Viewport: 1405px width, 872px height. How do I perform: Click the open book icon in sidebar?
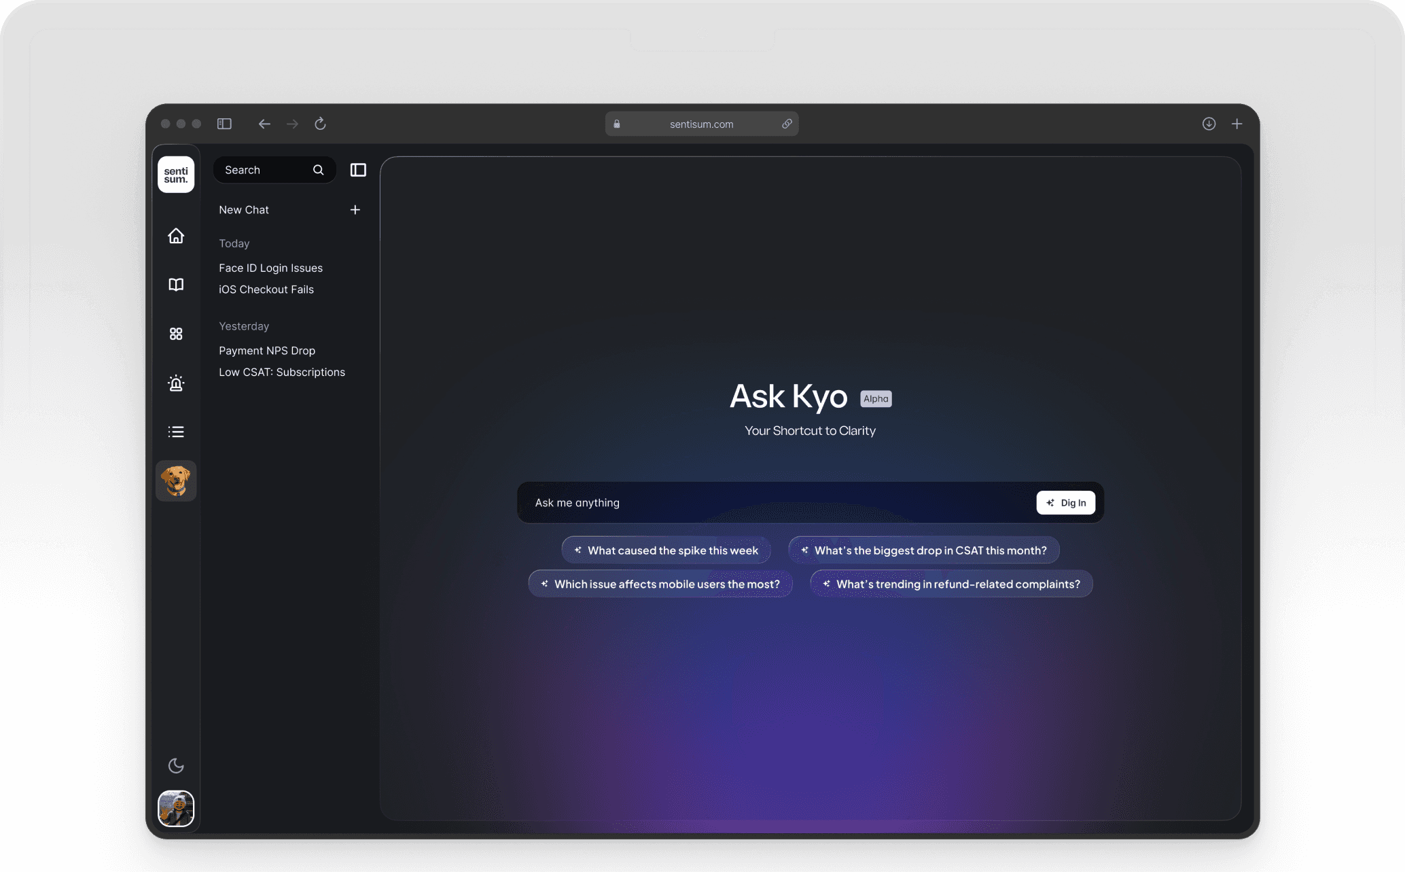(176, 285)
